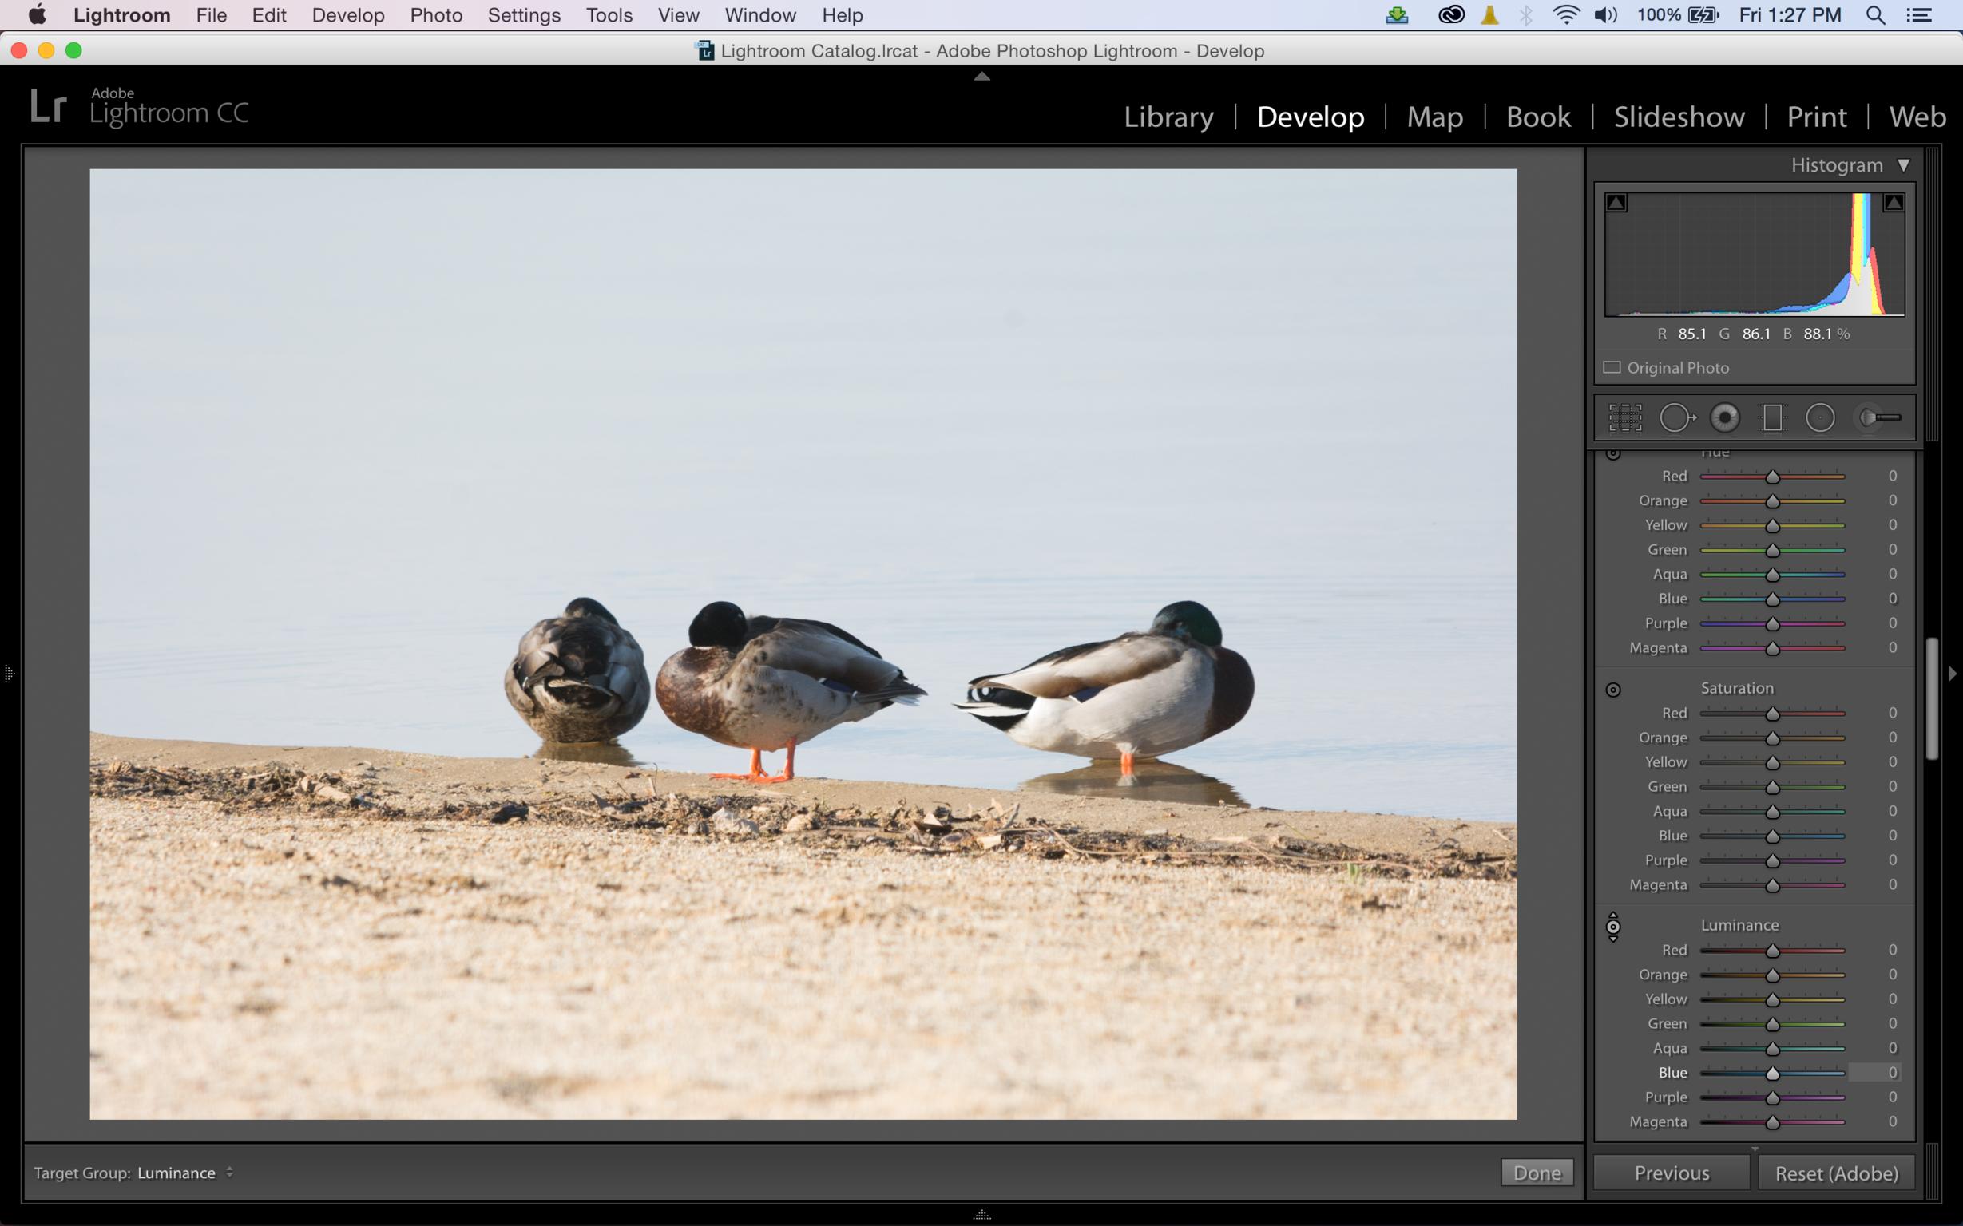Click the Luminance Blue value field
This screenshot has width=1963, height=1226.
click(1879, 1073)
